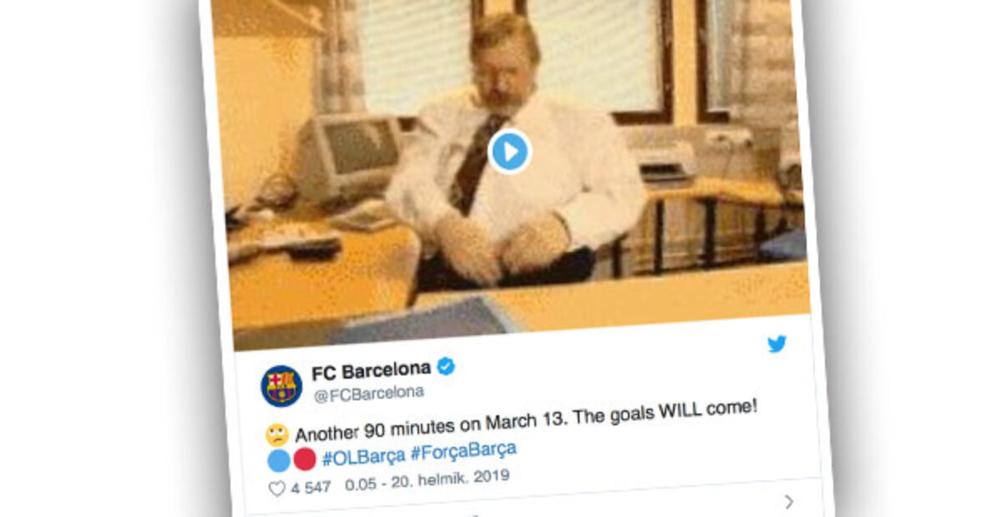
Task: Click the eye-roll emoji in tweet
Action: [x=278, y=434]
